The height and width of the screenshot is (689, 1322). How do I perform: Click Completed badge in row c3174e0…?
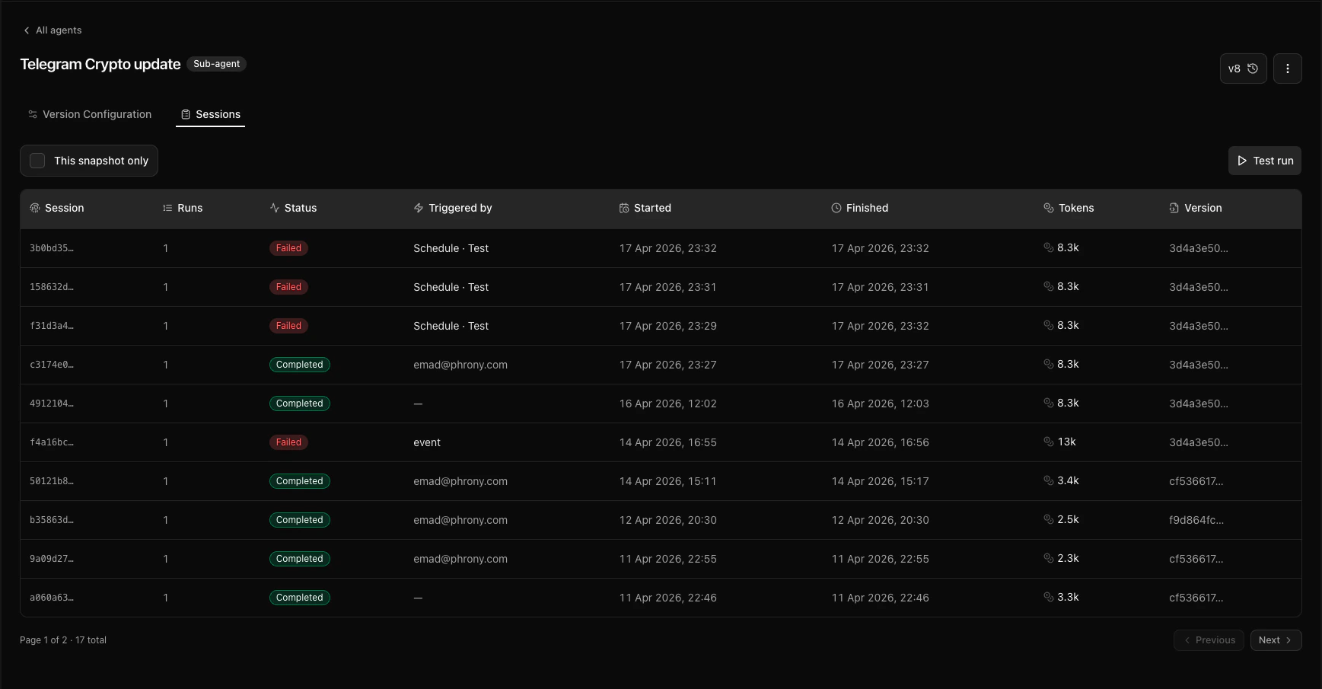(x=300, y=365)
